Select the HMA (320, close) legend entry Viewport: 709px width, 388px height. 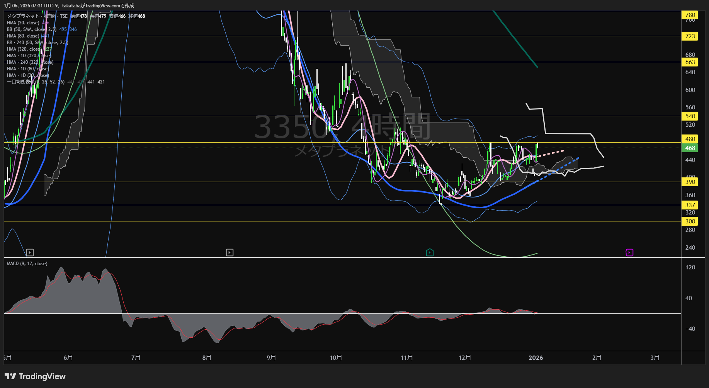point(24,49)
